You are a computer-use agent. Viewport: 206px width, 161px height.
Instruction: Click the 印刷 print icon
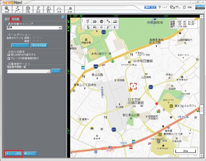(x=28, y=9)
